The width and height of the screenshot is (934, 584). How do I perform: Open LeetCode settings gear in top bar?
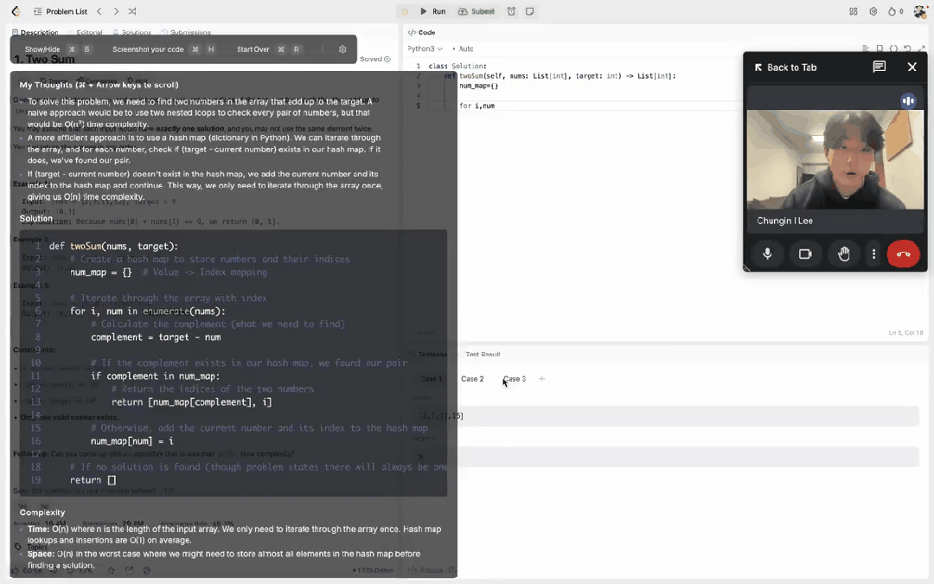click(873, 11)
